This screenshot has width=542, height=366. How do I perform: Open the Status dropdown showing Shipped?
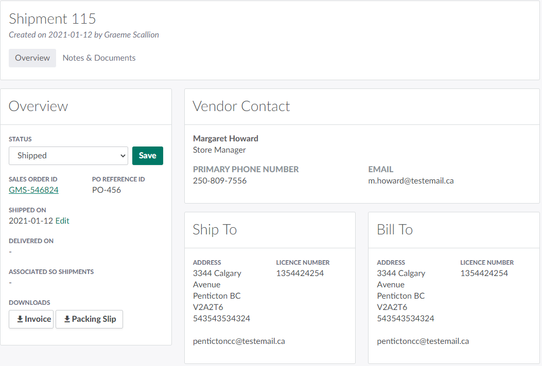(68, 156)
